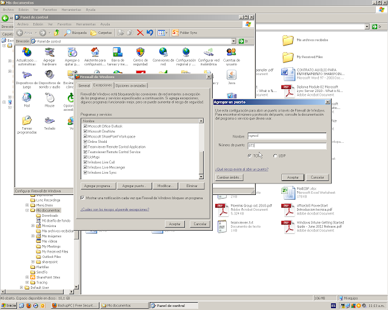
Task: Open Archivo menu in Panel de control
Action: 23,24
